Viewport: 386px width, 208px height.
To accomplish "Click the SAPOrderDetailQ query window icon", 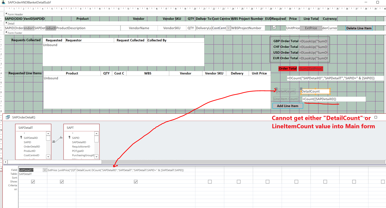I will 8,117.
